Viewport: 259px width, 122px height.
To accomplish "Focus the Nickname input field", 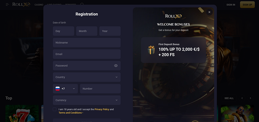I will [86, 43].
